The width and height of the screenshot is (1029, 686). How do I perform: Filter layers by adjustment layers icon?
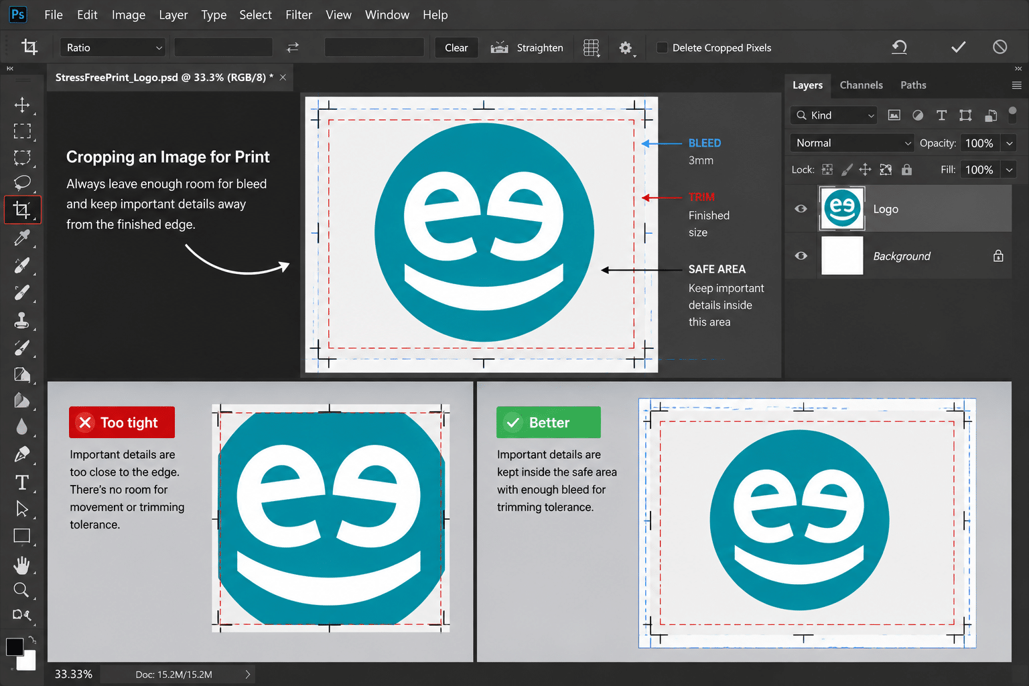(x=918, y=115)
